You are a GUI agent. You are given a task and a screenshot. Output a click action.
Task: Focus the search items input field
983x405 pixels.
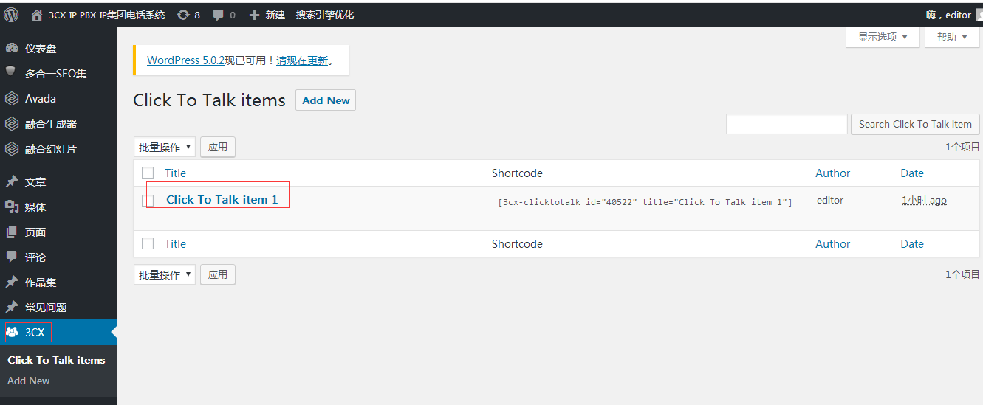pyautogui.click(x=787, y=124)
